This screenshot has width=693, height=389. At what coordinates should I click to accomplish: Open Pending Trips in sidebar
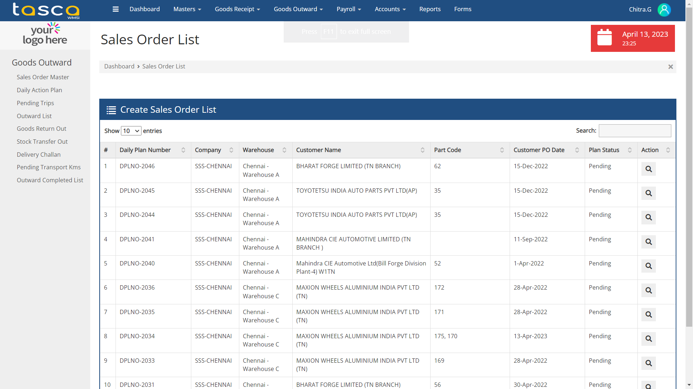tap(35, 103)
